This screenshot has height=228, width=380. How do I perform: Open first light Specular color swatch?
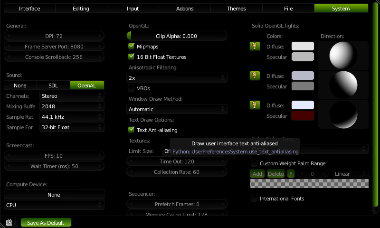[303, 57]
